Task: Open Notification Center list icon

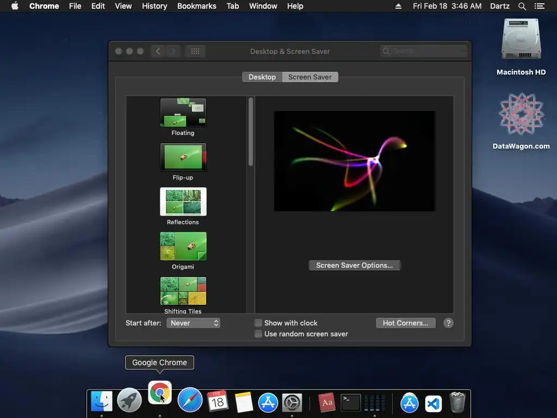Action: [x=539, y=6]
